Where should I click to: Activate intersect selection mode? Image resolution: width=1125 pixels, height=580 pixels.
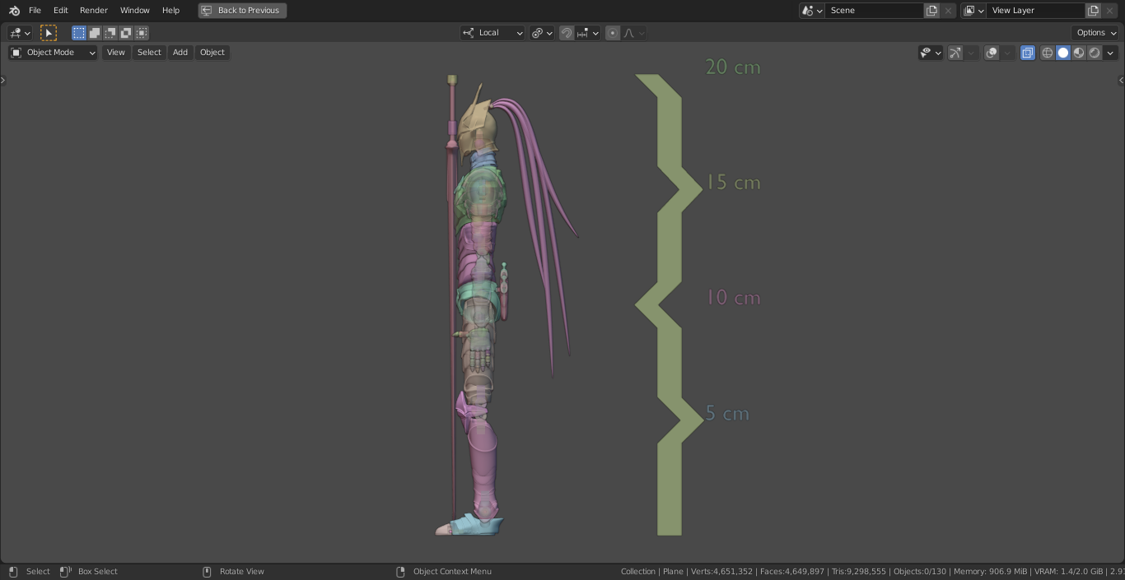[x=142, y=33]
